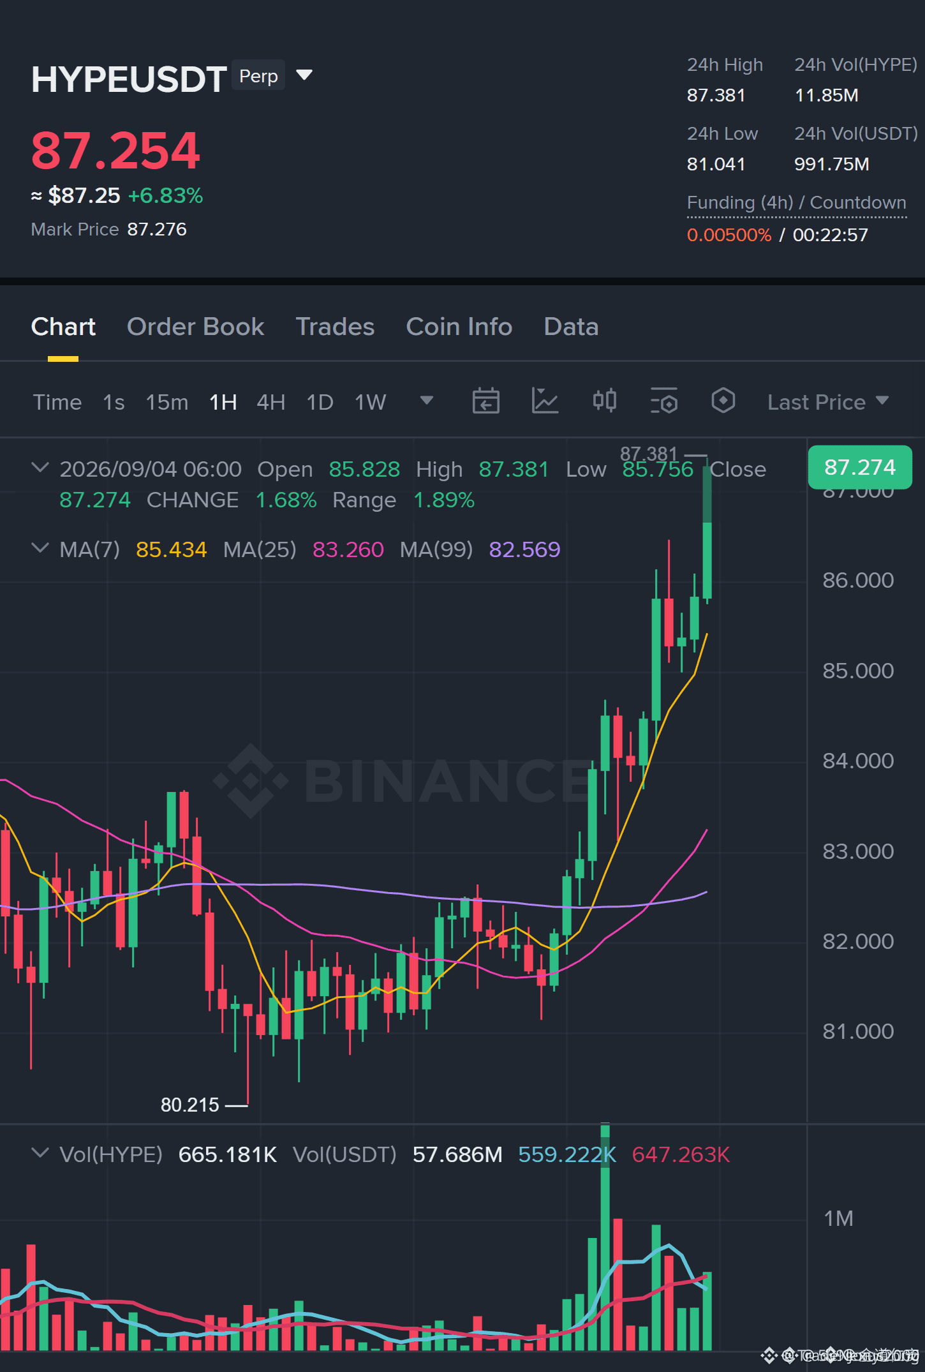The width and height of the screenshot is (925, 1372).
Task: Select the 15m time interval
Action: (x=167, y=402)
